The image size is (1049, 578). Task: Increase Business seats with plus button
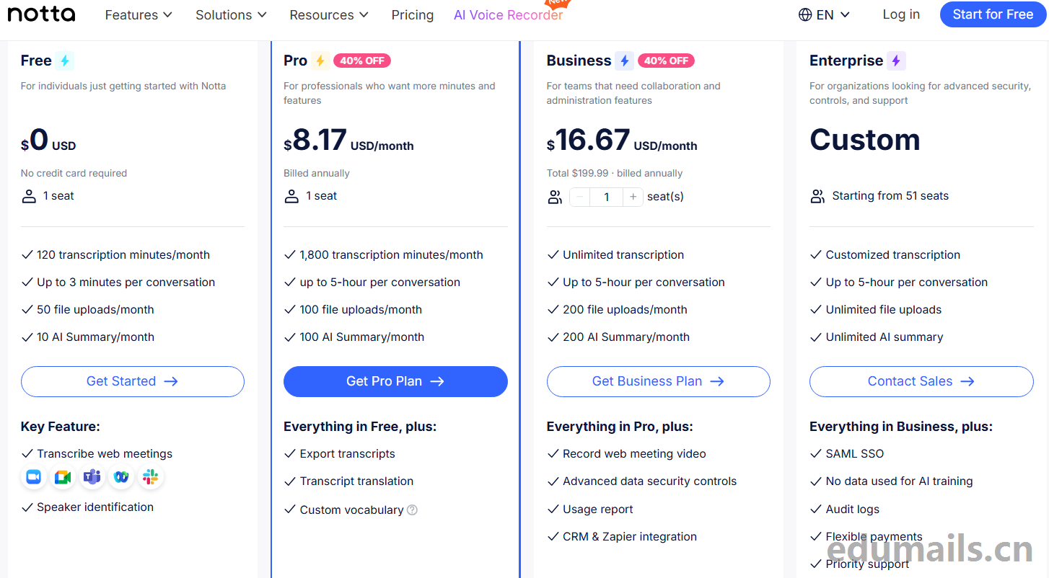[x=633, y=197]
